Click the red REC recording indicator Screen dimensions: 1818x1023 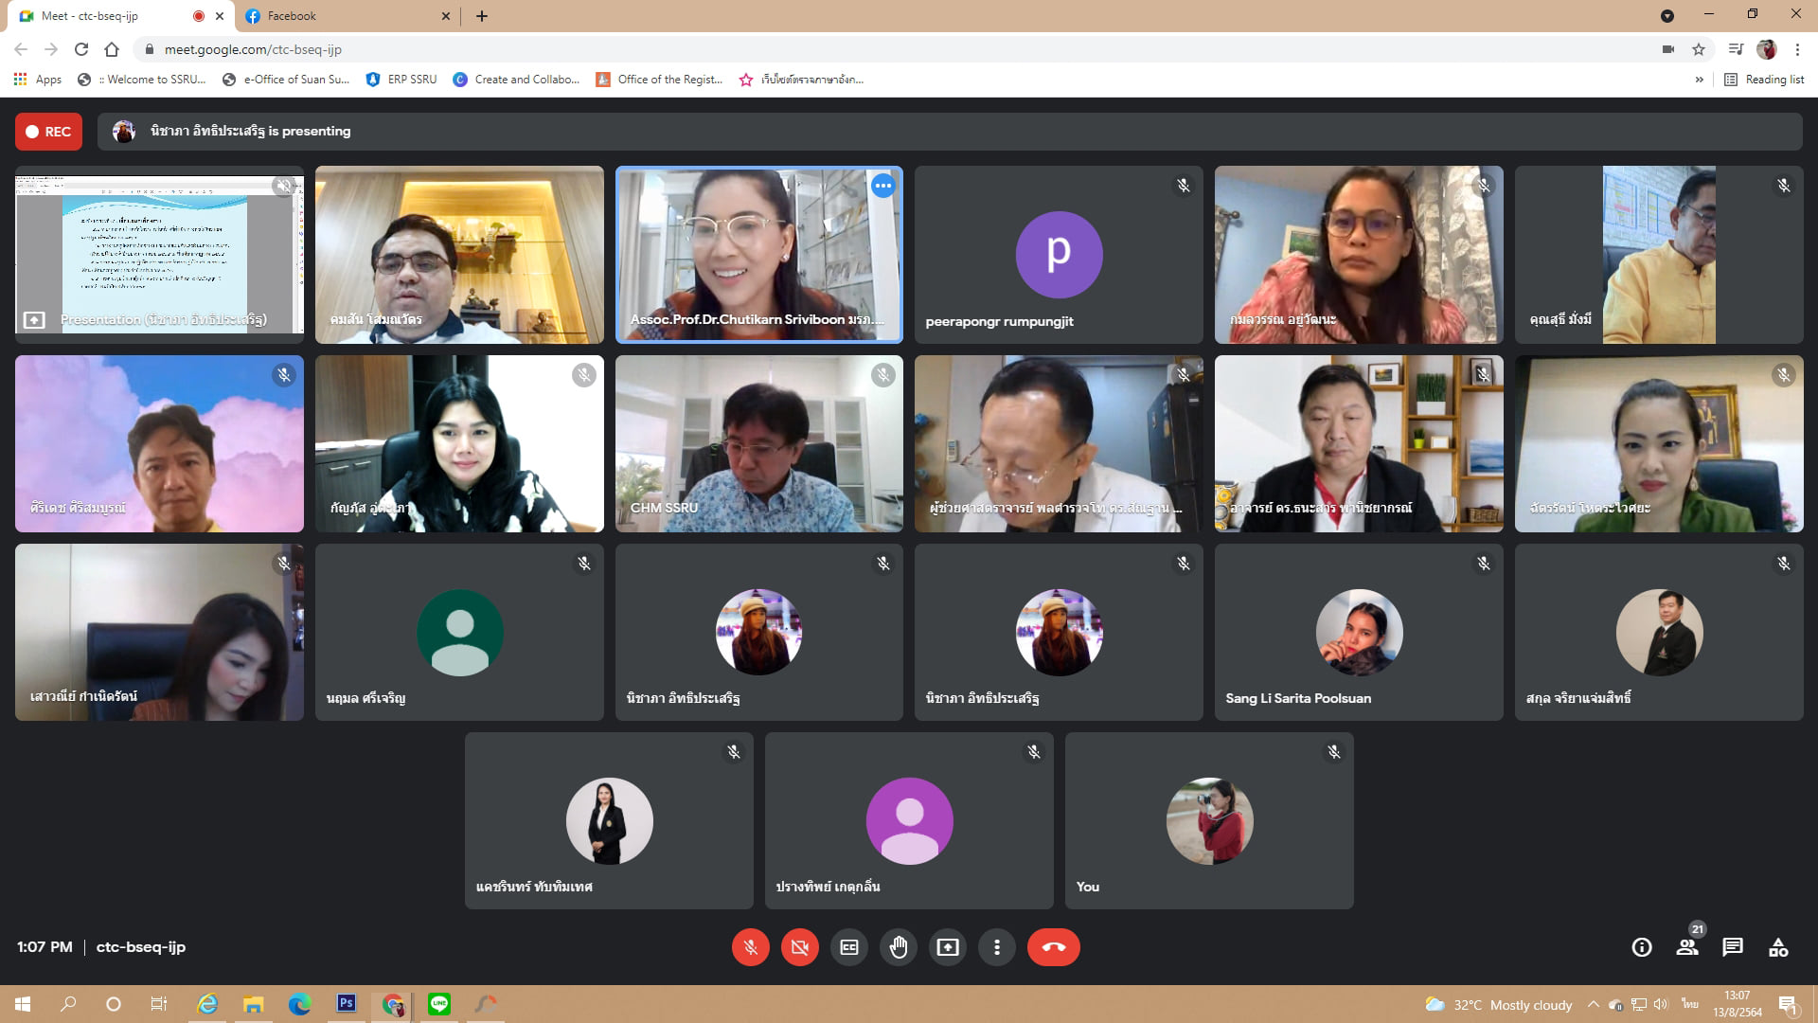point(48,132)
